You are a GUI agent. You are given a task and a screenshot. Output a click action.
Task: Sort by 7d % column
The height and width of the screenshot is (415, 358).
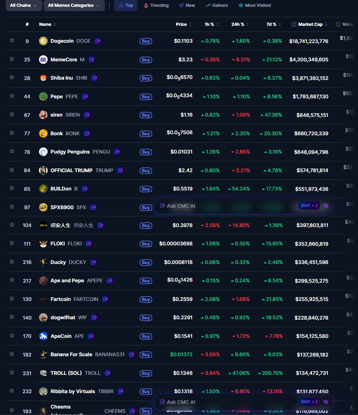(274, 24)
